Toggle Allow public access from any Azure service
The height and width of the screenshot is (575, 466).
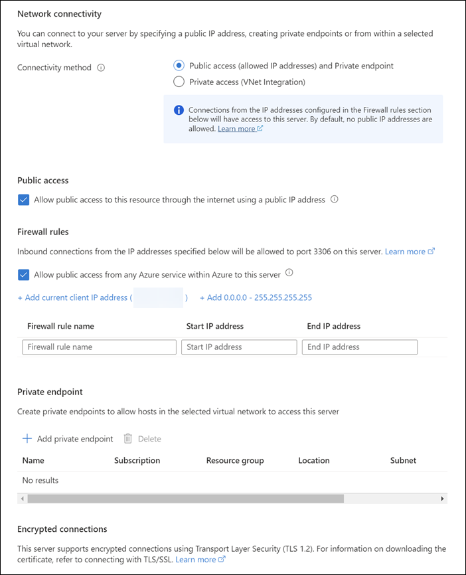click(24, 274)
